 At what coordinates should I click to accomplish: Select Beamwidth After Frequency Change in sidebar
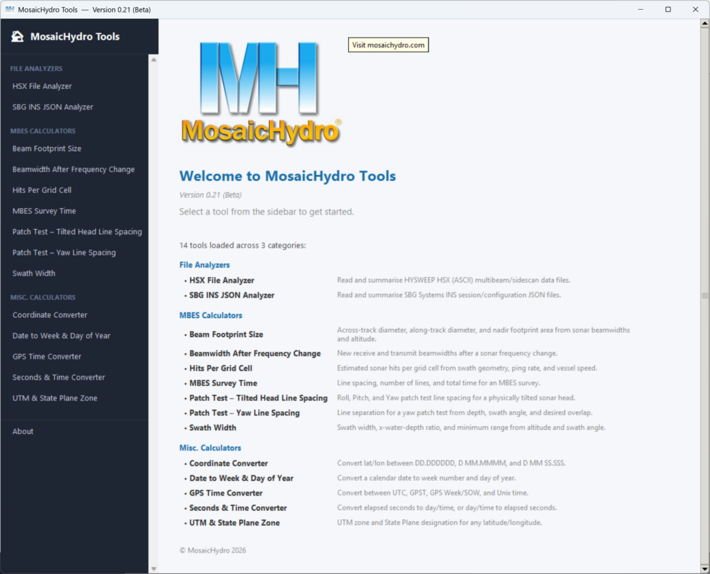pyautogui.click(x=75, y=169)
